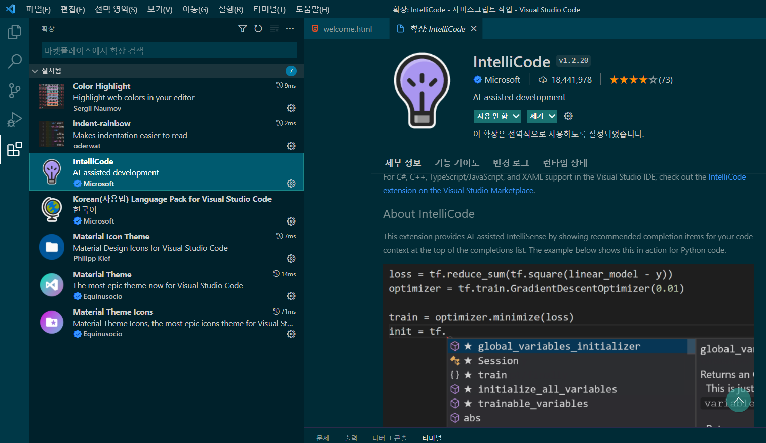Click the filter extensions funnel icon
Viewport: 766px width, 443px height.
tap(243, 29)
